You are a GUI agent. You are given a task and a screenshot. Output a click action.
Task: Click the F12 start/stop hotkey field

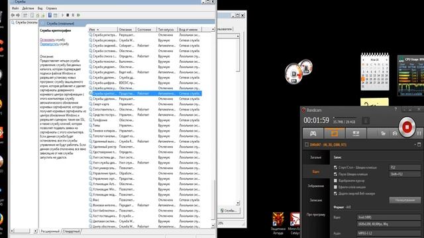[405, 167]
